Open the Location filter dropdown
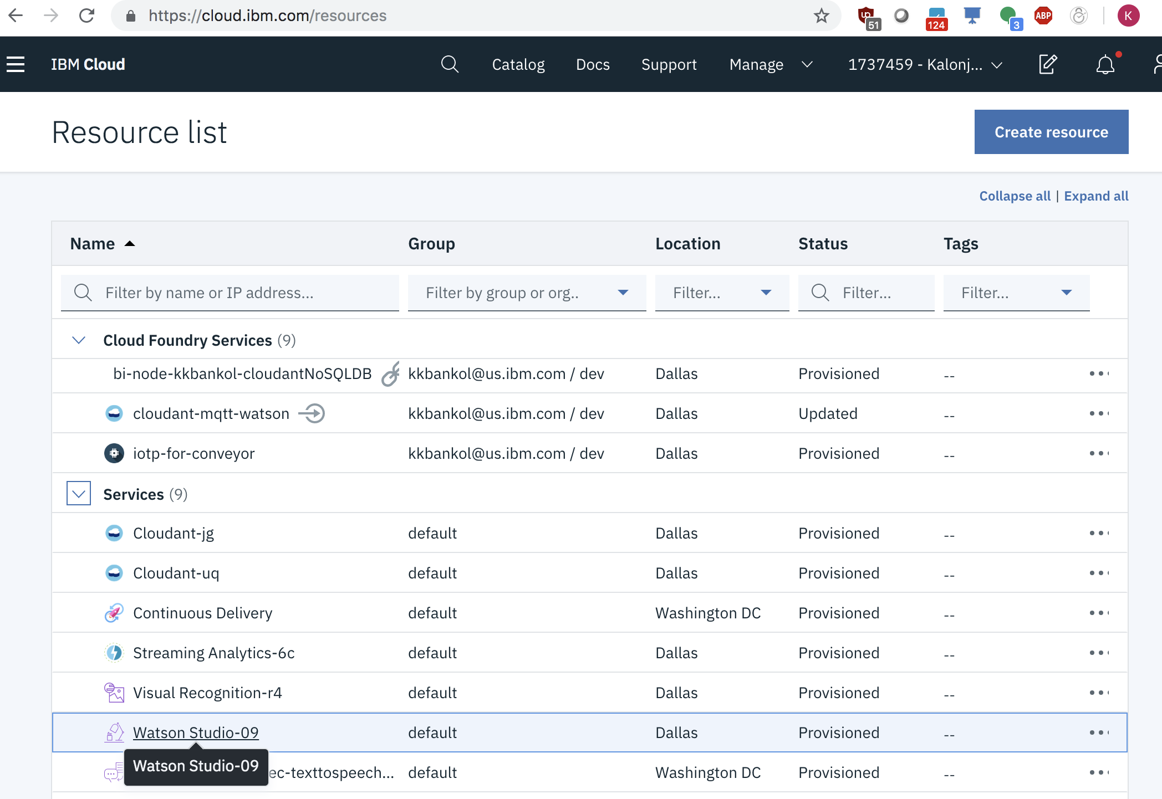Viewport: 1162px width, 799px height. pos(722,293)
